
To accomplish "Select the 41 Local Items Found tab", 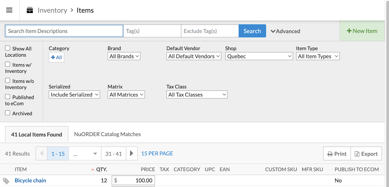I will point(37,134).
